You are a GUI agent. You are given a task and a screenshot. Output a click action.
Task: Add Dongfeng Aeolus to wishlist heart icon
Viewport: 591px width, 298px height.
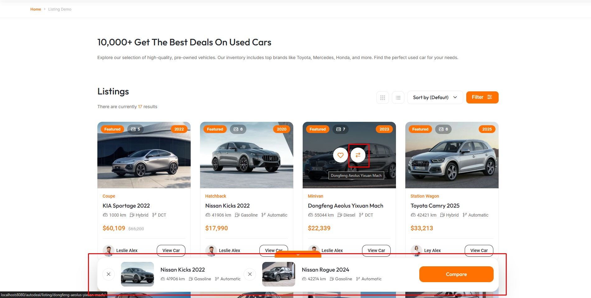tap(341, 155)
